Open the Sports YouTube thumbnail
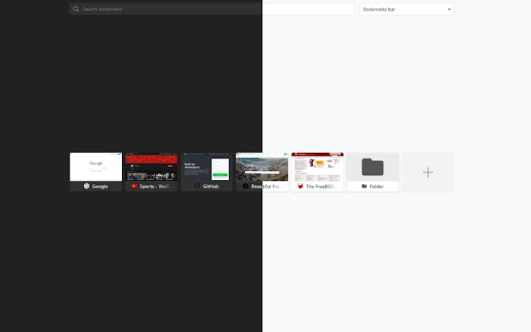 coord(151,167)
